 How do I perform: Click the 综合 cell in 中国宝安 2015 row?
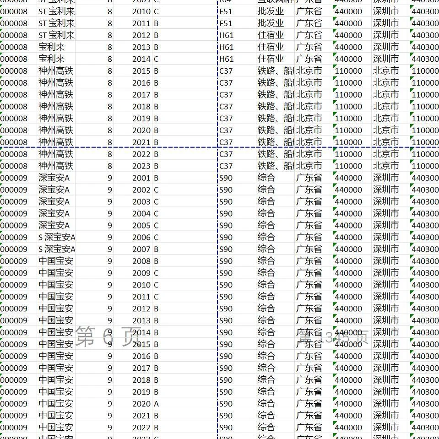[x=276, y=344]
